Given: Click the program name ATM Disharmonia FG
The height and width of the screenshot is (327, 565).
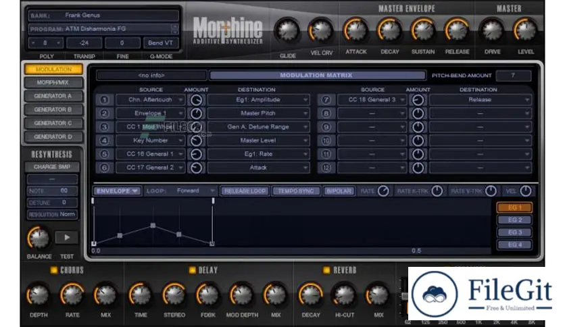Looking at the screenshot, I should [96, 29].
